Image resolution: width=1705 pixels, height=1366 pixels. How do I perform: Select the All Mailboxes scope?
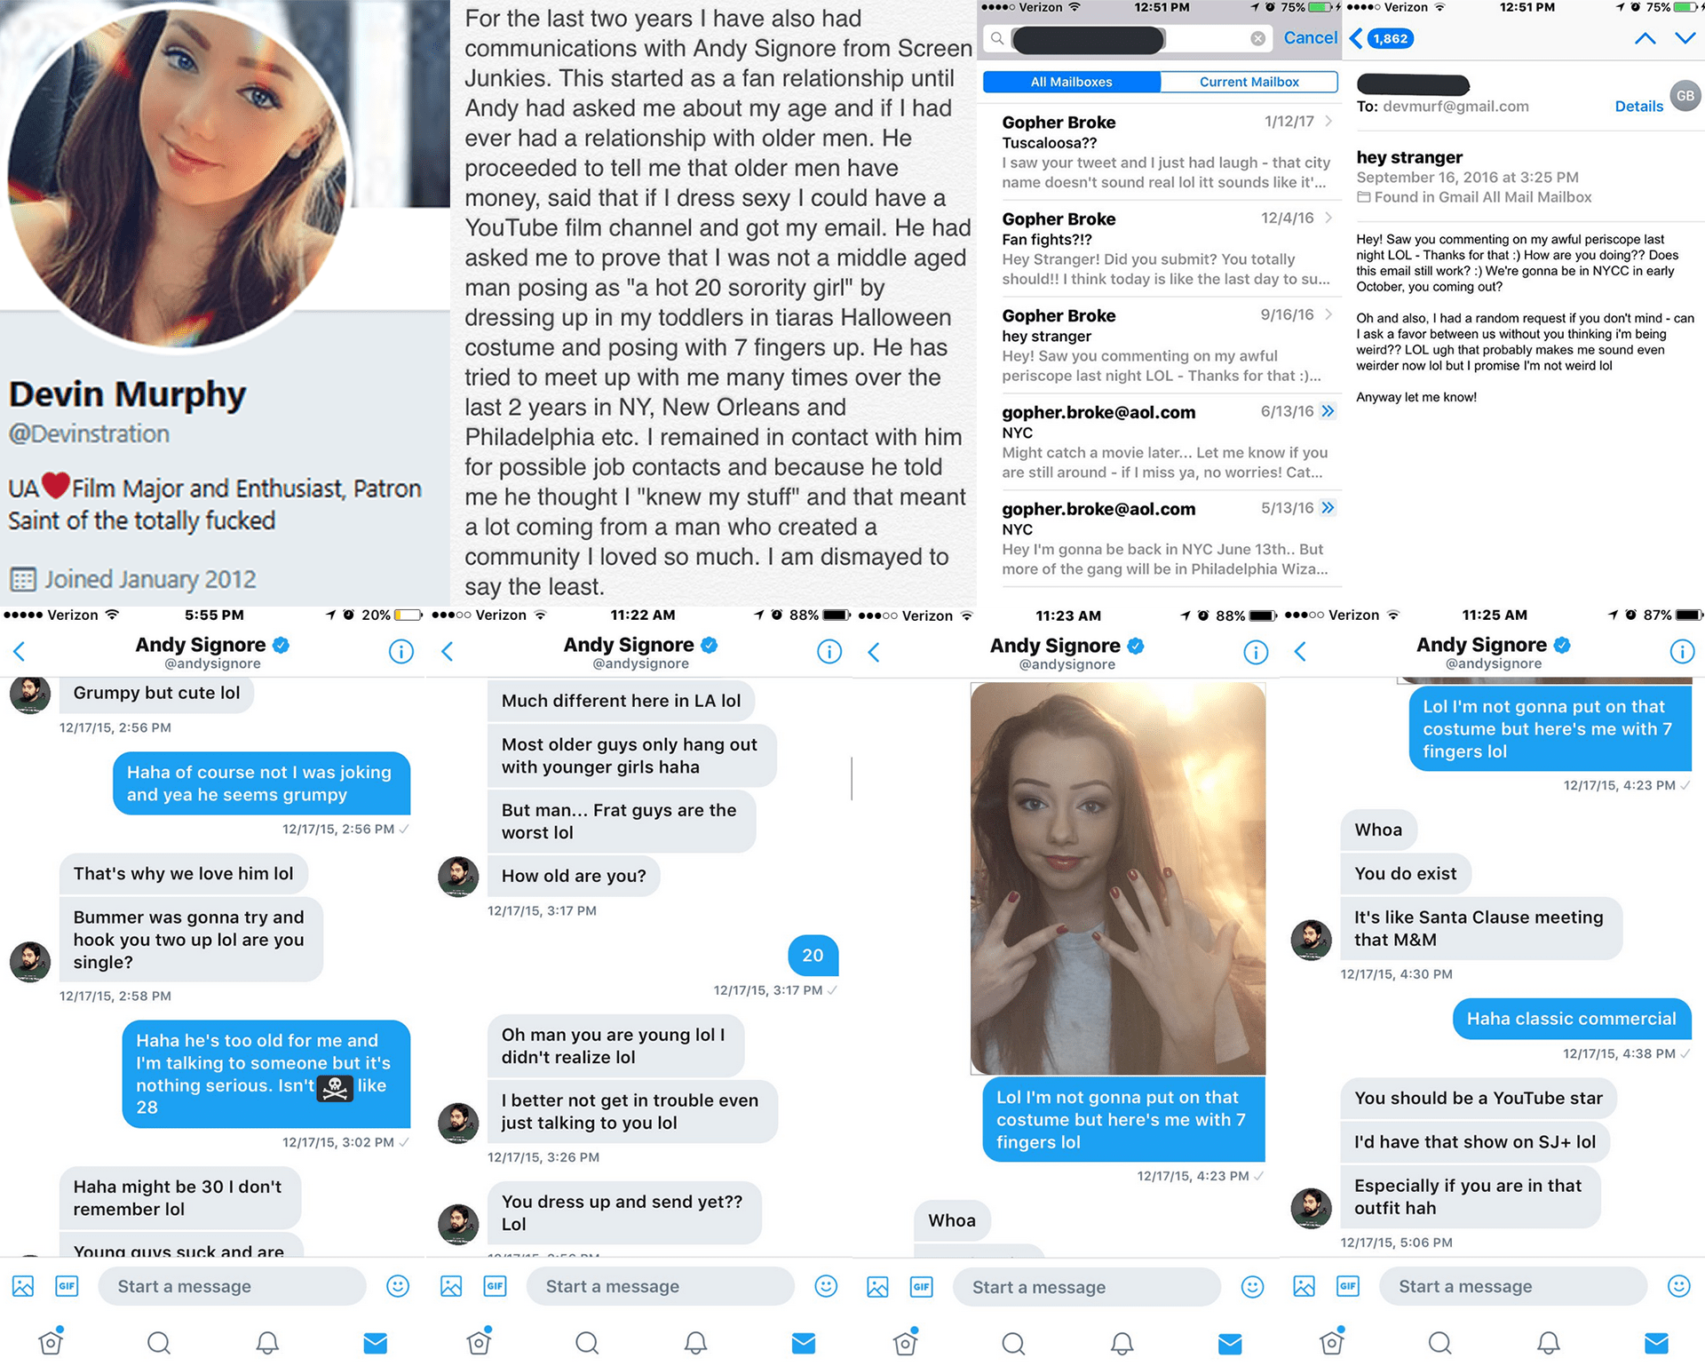[1071, 82]
